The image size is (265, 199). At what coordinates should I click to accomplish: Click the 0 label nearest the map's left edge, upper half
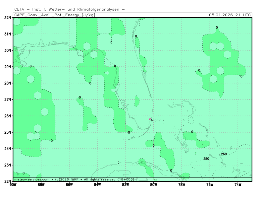click(x=31, y=66)
